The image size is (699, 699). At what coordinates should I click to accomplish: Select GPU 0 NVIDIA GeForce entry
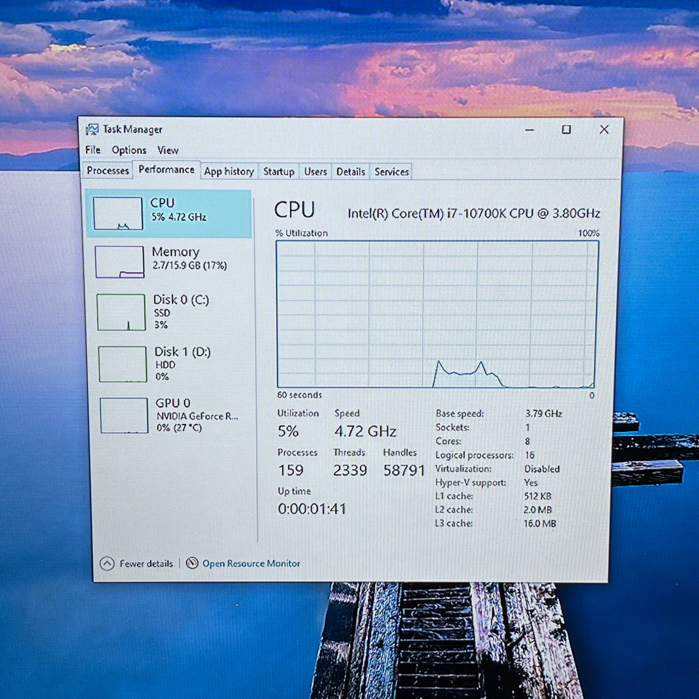[x=173, y=415]
